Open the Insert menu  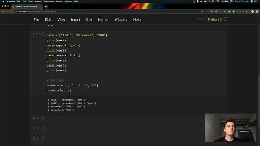[76, 20]
